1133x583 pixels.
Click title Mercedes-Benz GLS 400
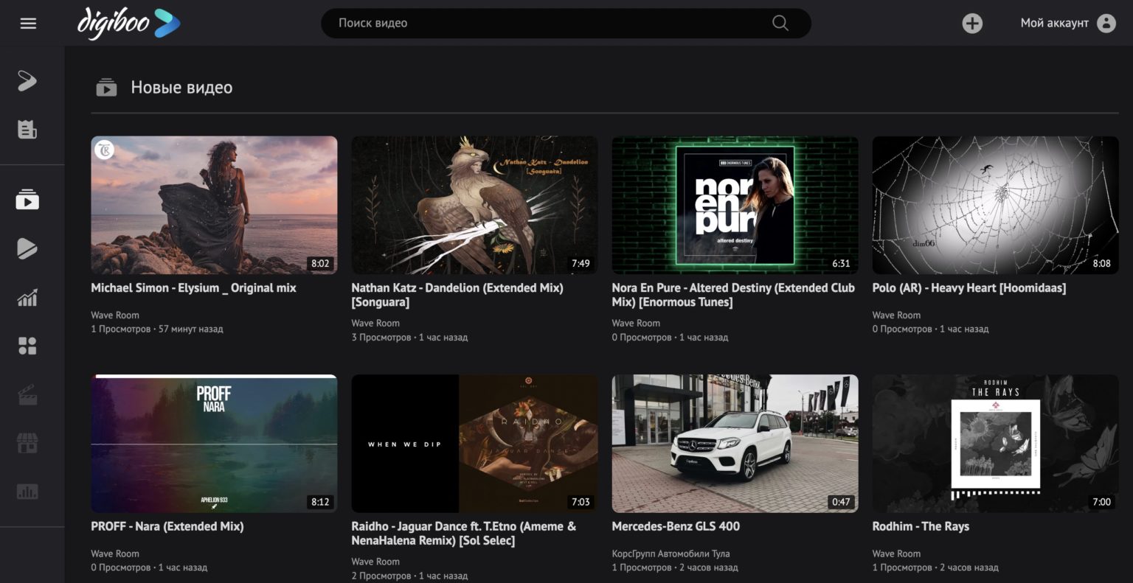676,526
